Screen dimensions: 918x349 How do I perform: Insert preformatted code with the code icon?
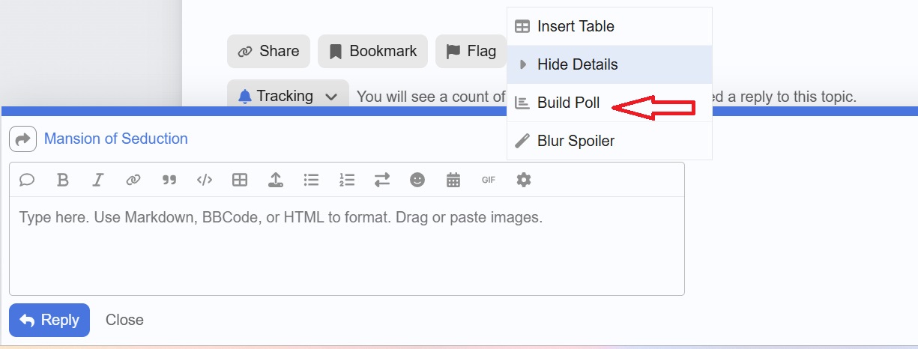coord(204,180)
